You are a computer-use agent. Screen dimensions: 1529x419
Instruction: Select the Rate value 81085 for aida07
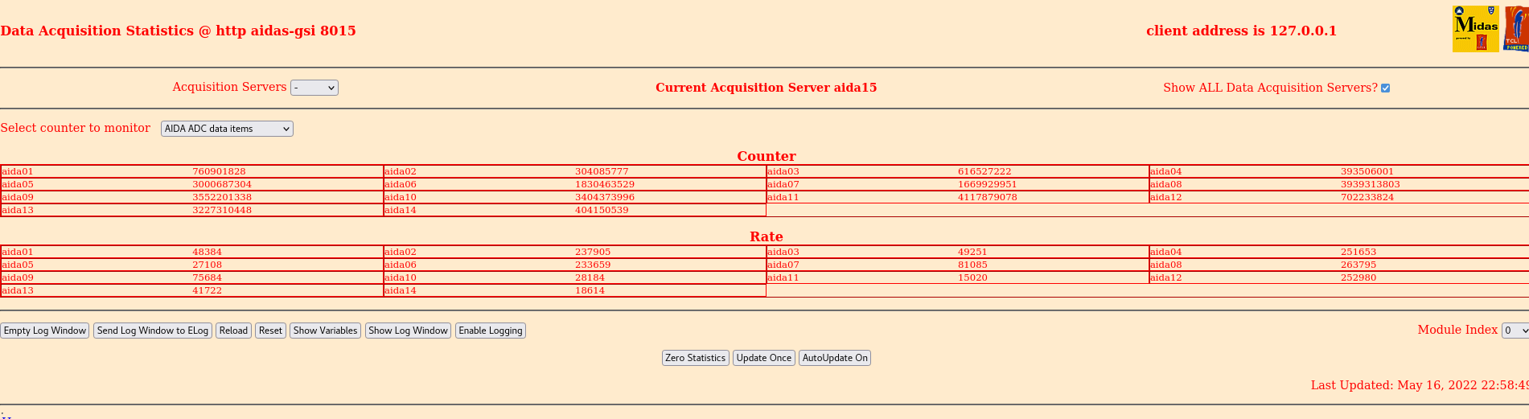[972, 265]
